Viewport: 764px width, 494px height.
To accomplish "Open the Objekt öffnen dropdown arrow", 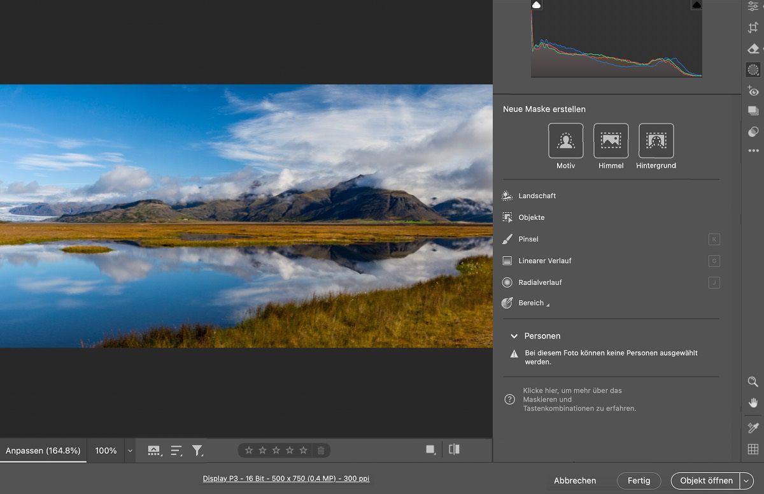I will click(747, 481).
